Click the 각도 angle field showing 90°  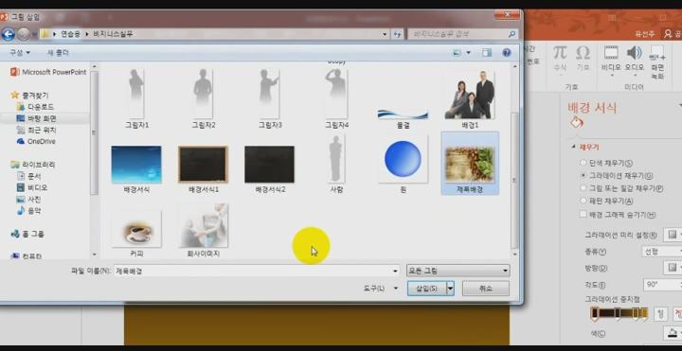662,285
